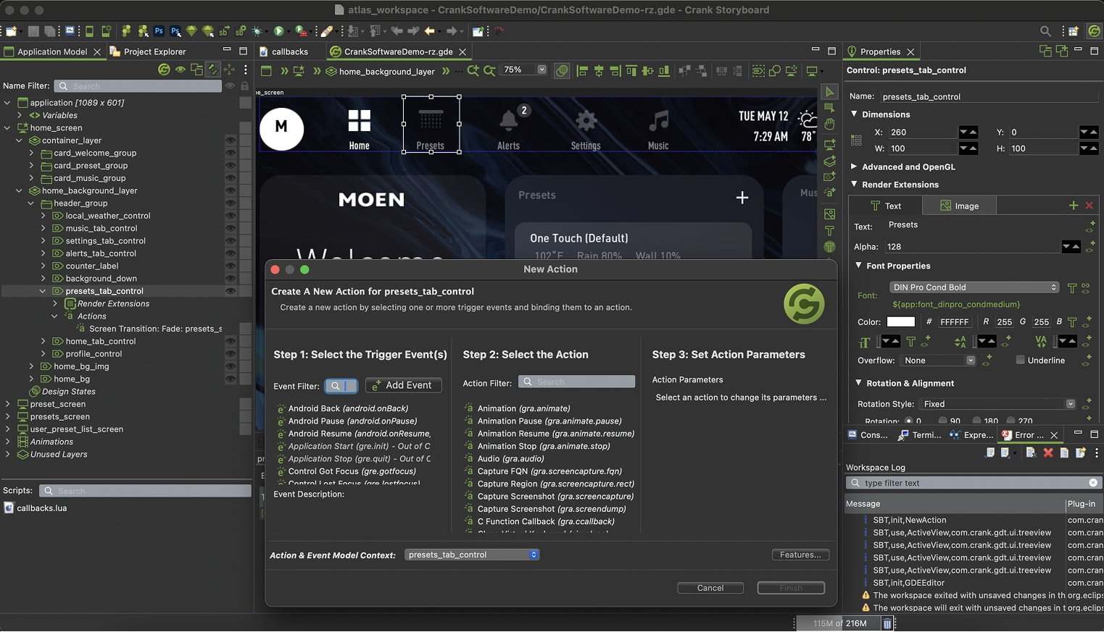
Task: Click the Workspace Log filter text field
Action: [x=974, y=483]
